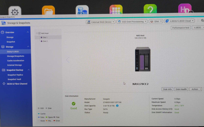Open the orange File Station desktop icon

(48, 10)
